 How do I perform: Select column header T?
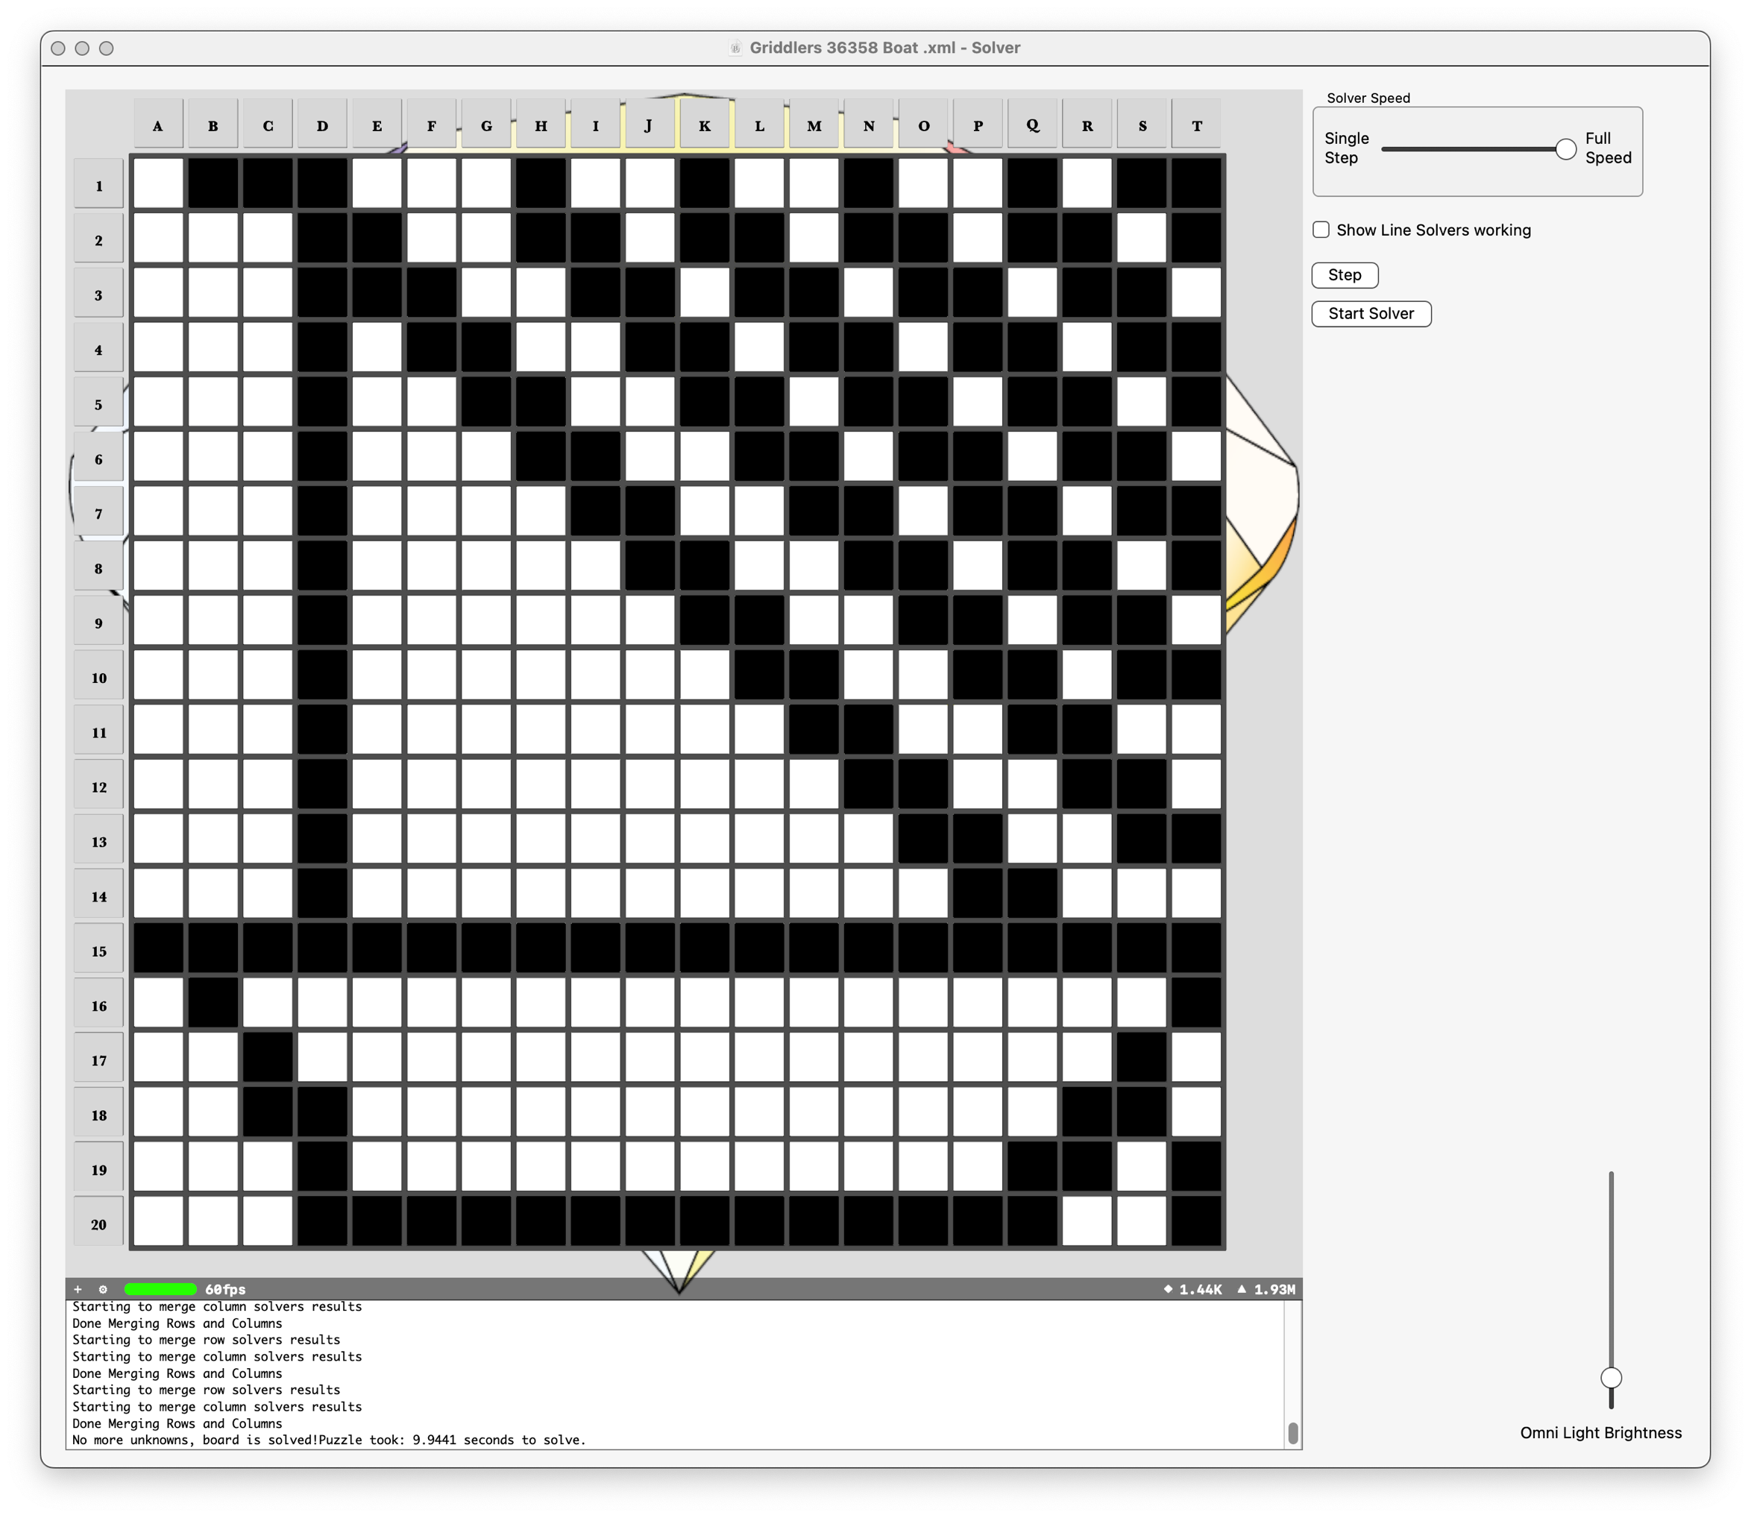[x=1197, y=125]
